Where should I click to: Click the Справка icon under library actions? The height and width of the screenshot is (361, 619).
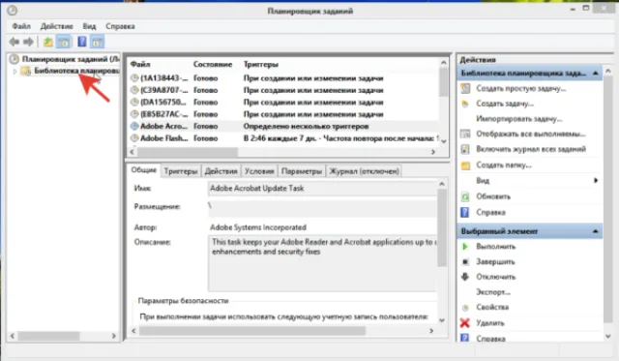click(465, 212)
